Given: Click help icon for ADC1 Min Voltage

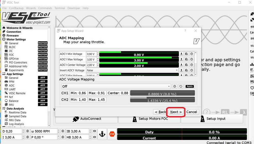Looking at the screenshot, I should (192, 54).
